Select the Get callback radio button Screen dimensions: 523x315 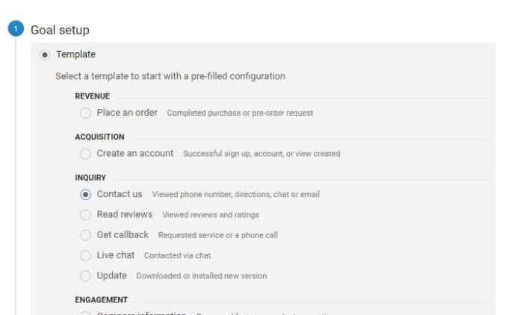(85, 235)
